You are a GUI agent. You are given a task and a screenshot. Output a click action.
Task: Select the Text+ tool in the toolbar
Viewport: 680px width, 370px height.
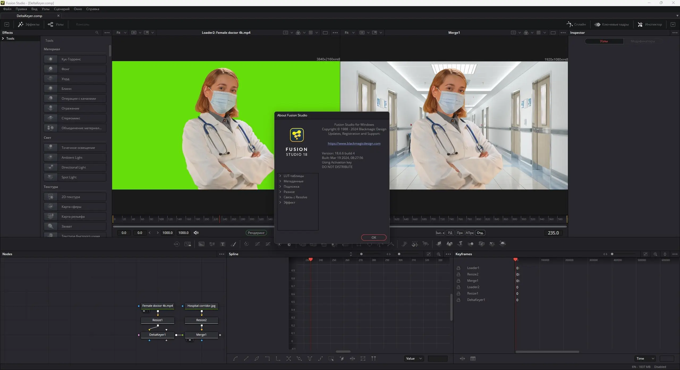(223, 244)
